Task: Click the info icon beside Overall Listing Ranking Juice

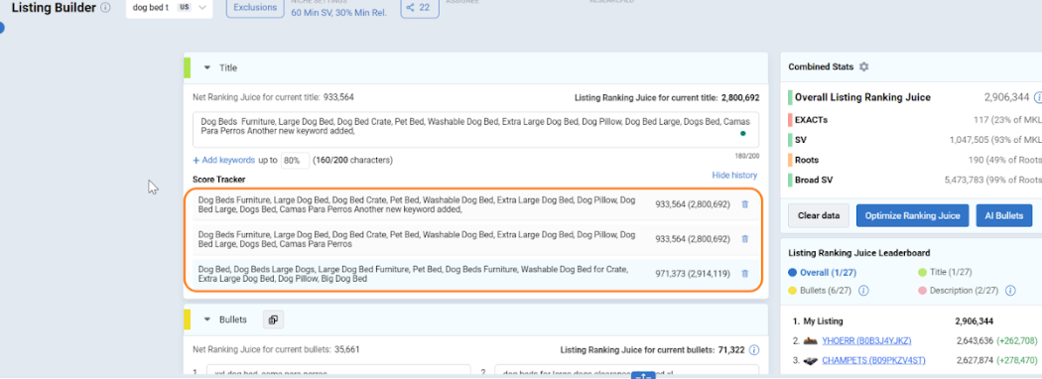Action: click(1038, 98)
